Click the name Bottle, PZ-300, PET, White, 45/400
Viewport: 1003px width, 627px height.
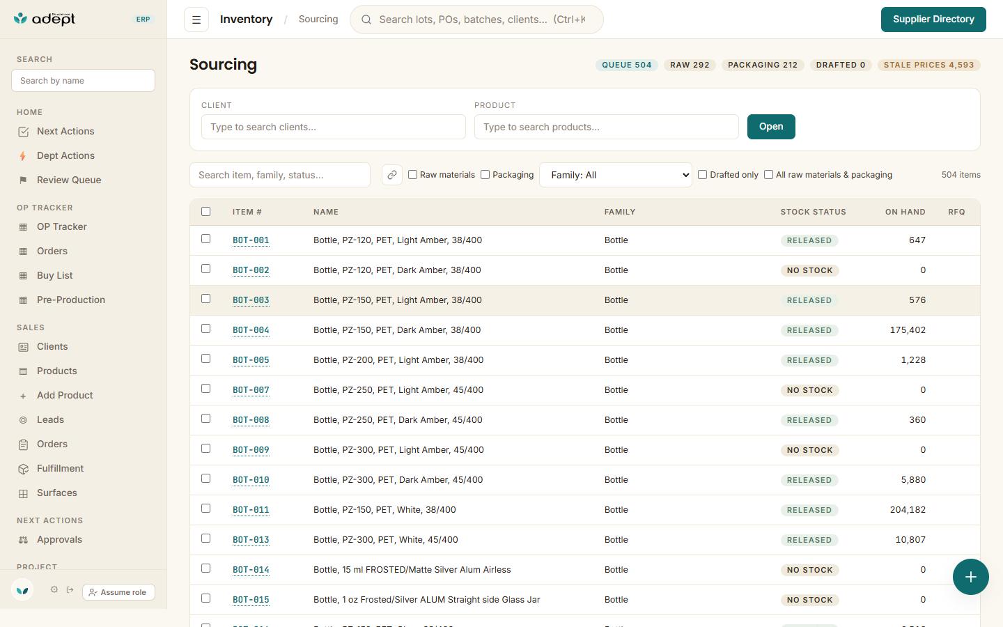pos(386,540)
